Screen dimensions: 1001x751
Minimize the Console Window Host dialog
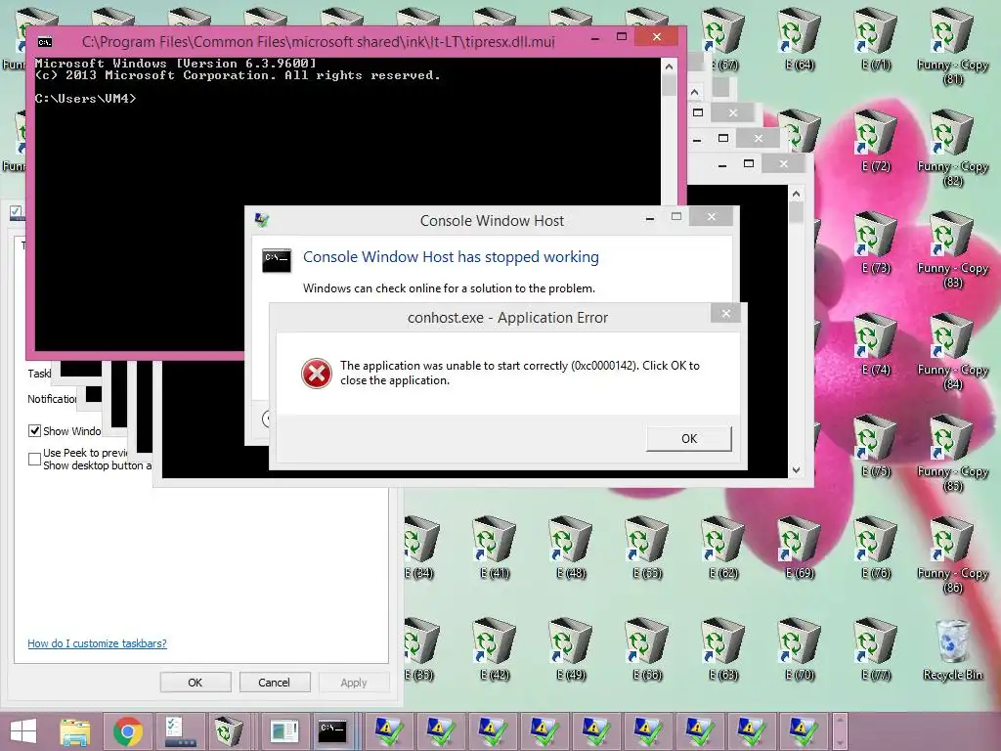[650, 218]
